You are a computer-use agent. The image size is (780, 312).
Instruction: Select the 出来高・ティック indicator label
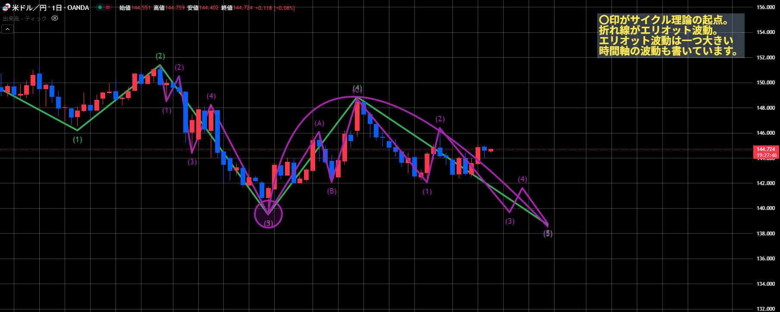click(x=25, y=19)
